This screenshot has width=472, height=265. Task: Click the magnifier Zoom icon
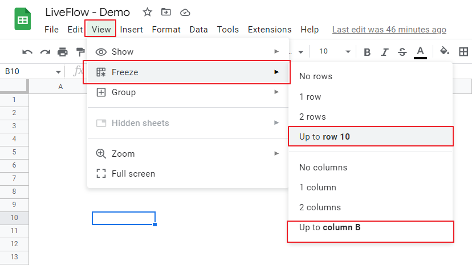pos(101,154)
